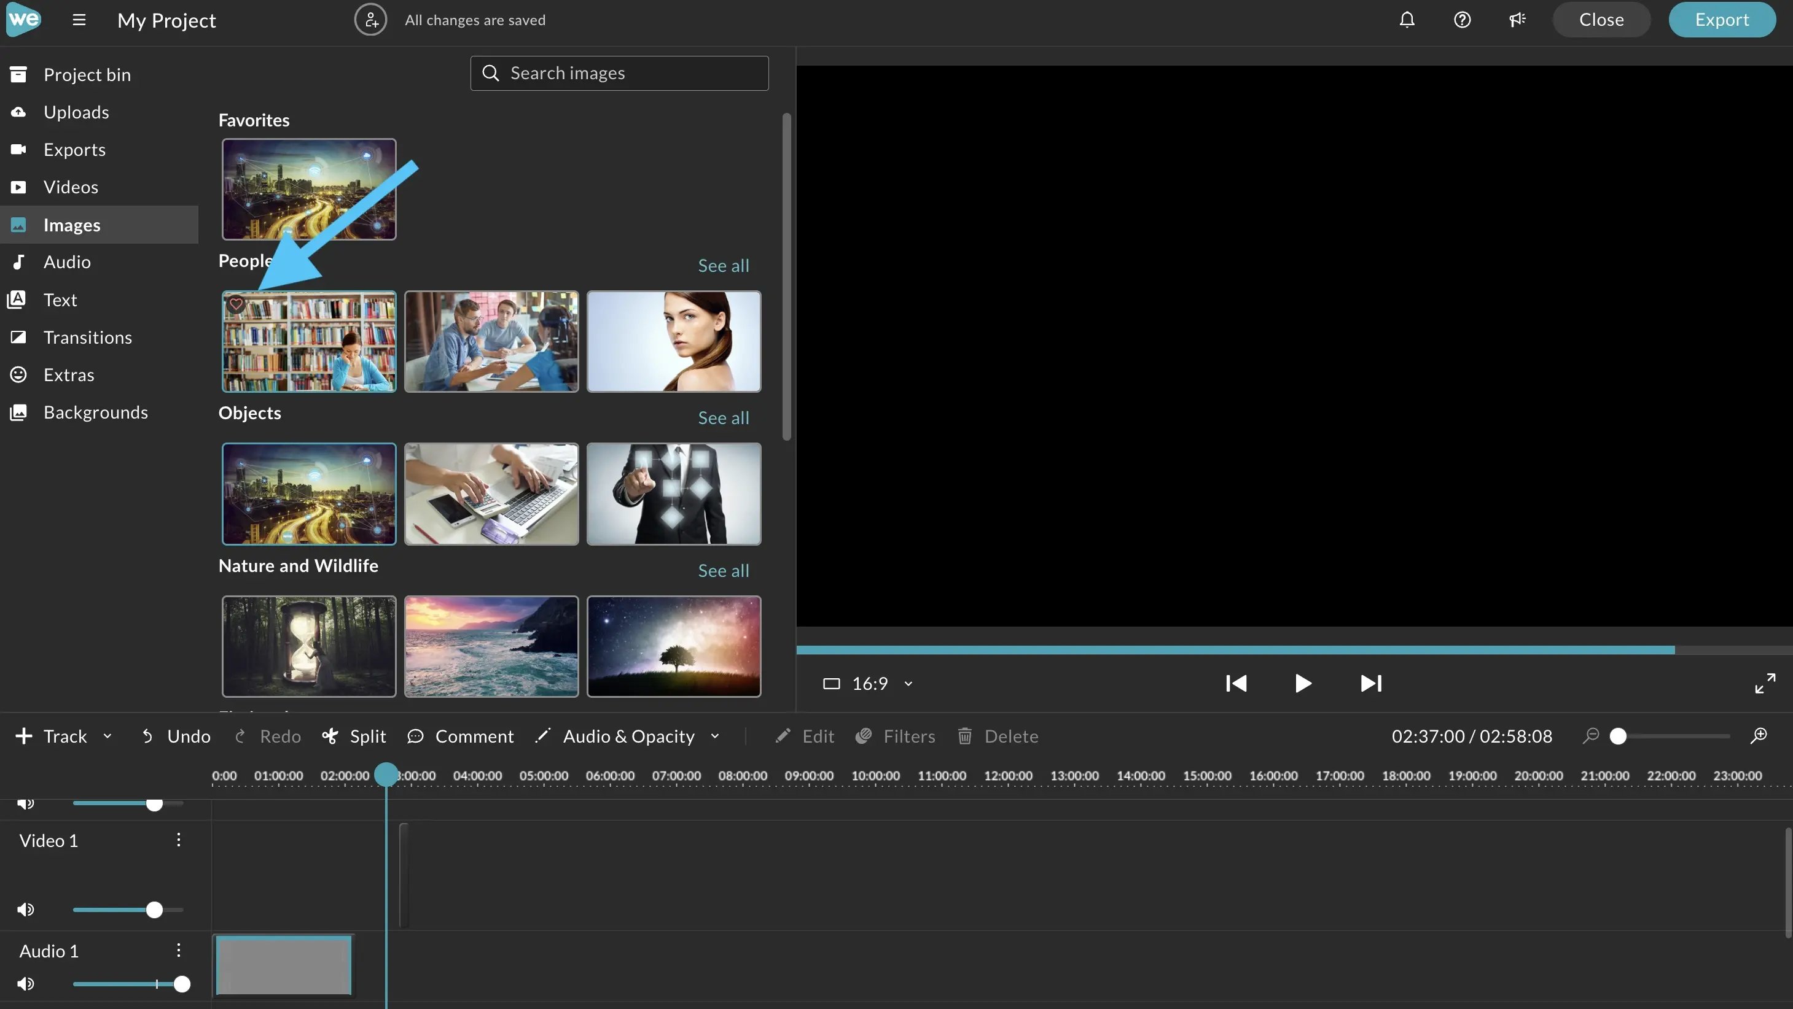Open the hamburger menu
Viewport: 1793px width, 1009px height.
[x=78, y=20]
